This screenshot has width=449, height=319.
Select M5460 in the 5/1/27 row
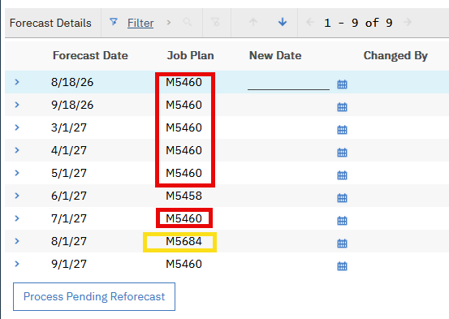pos(183,173)
